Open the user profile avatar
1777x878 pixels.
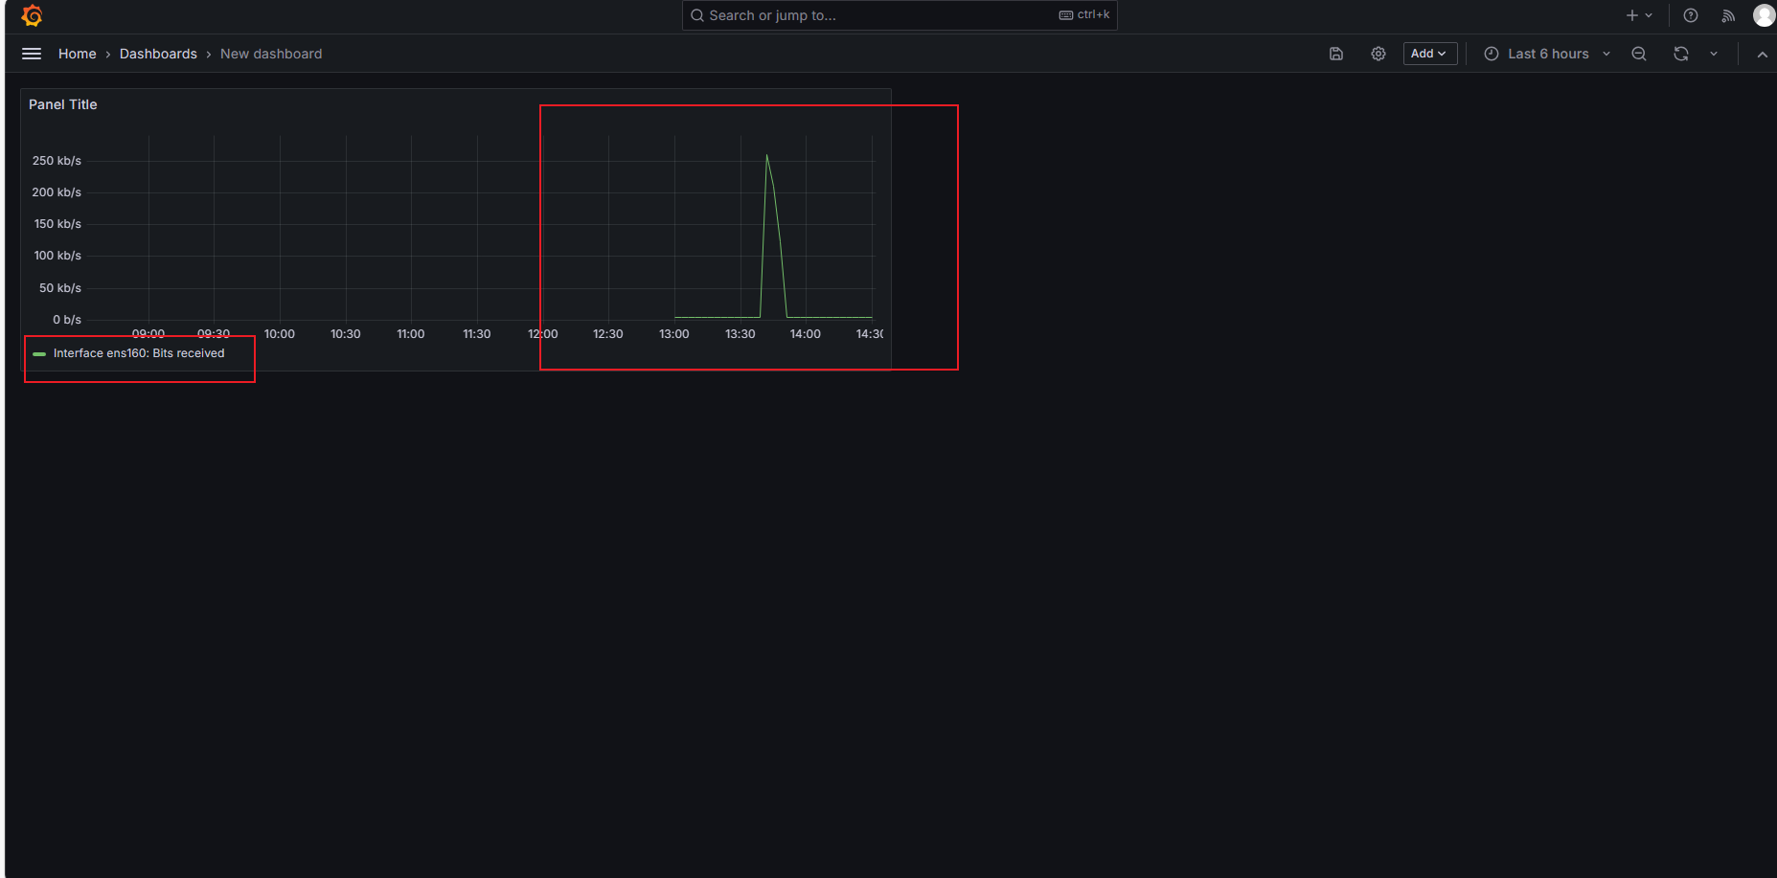coord(1765,15)
